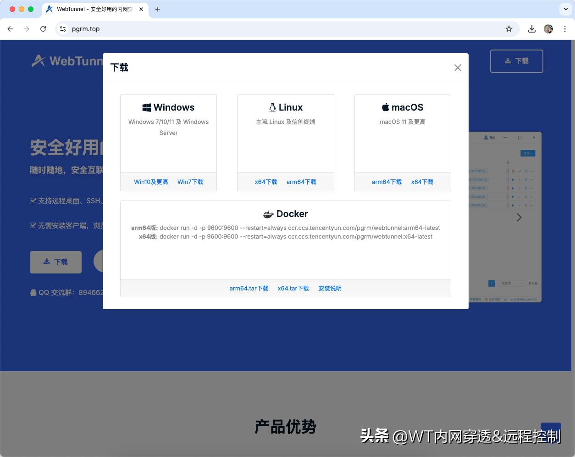
Task: Click the QQ 交流群 text on the page
Action: pyautogui.click(x=66, y=293)
